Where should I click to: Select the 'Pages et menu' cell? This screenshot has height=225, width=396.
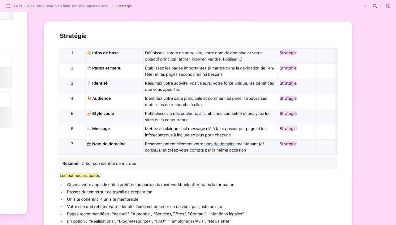click(x=114, y=71)
